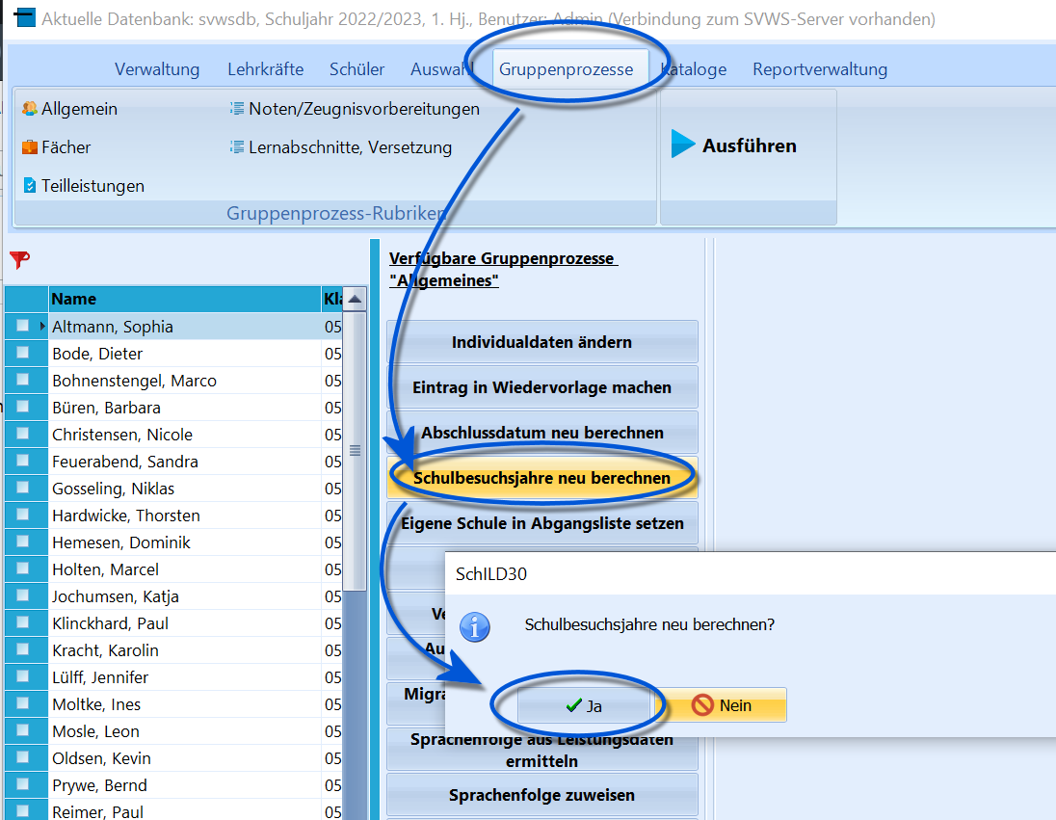Select Noten/Zeugnisvorbereitungen list icon
Image resolution: width=1056 pixels, height=820 pixels.
pos(236,109)
